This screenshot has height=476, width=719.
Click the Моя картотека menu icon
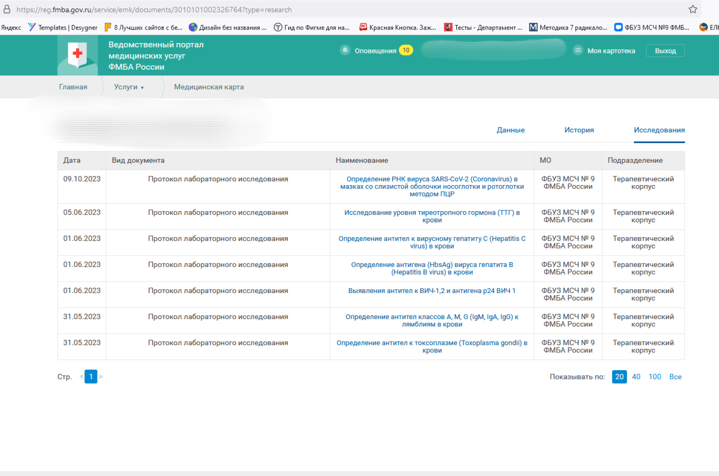click(x=577, y=50)
